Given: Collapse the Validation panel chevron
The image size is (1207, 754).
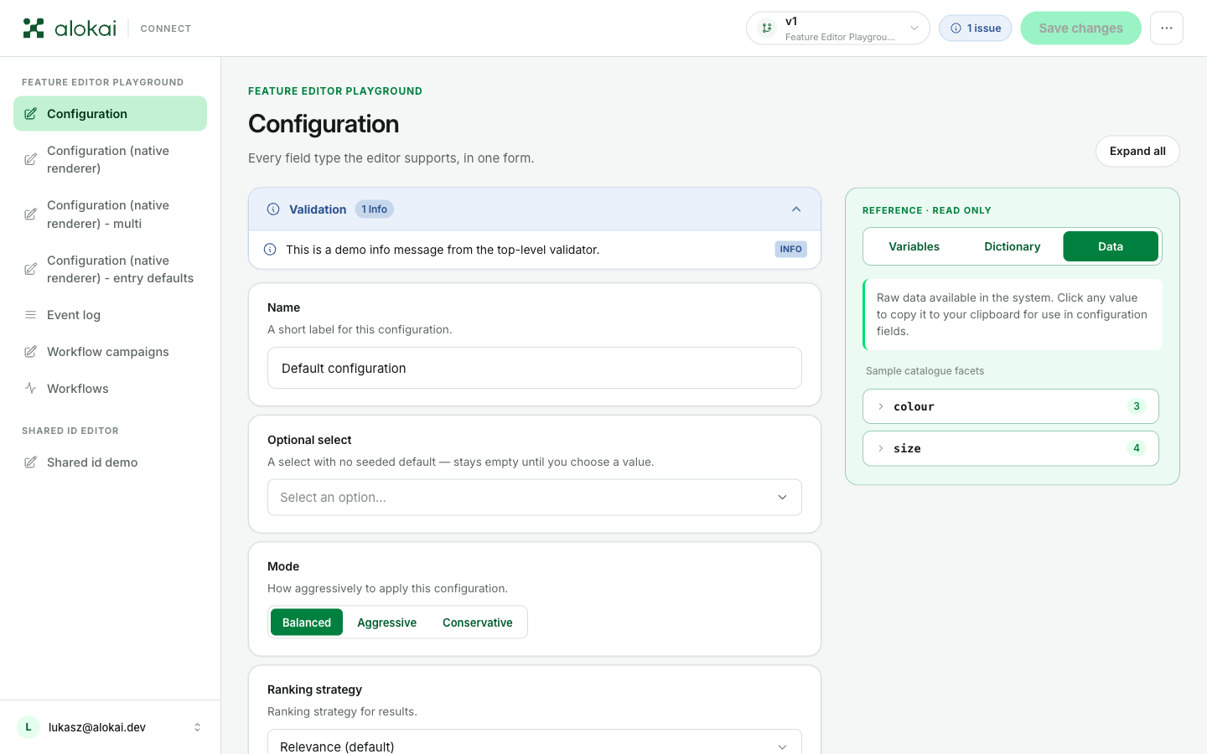Looking at the screenshot, I should pyautogui.click(x=796, y=209).
